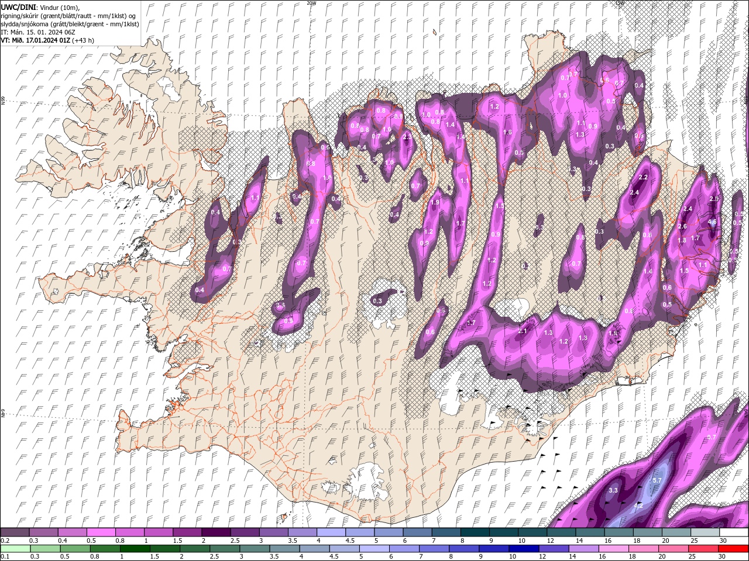Pick the palest green 0.1–0.3 swatch in the green legend
Screen dimensions: 749x561
point(15,548)
